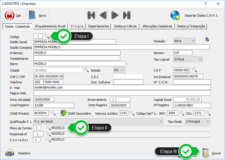
Task: Click the Endereço input field
Action: [x=77, y=53]
